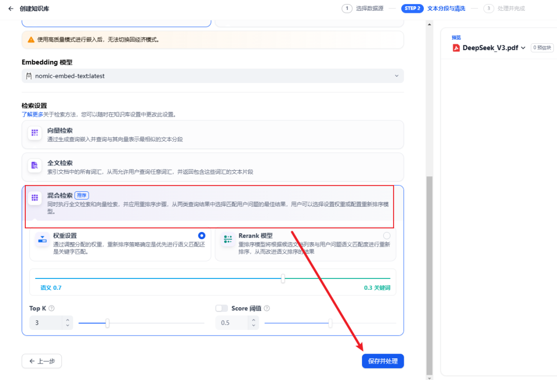Open the 了解更多 link

click(x=32, y=114)
